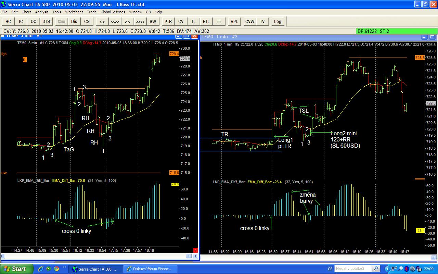Screen dimensions: 438x274
Task: Open the CB menu
Action: (x=149, y=12)
